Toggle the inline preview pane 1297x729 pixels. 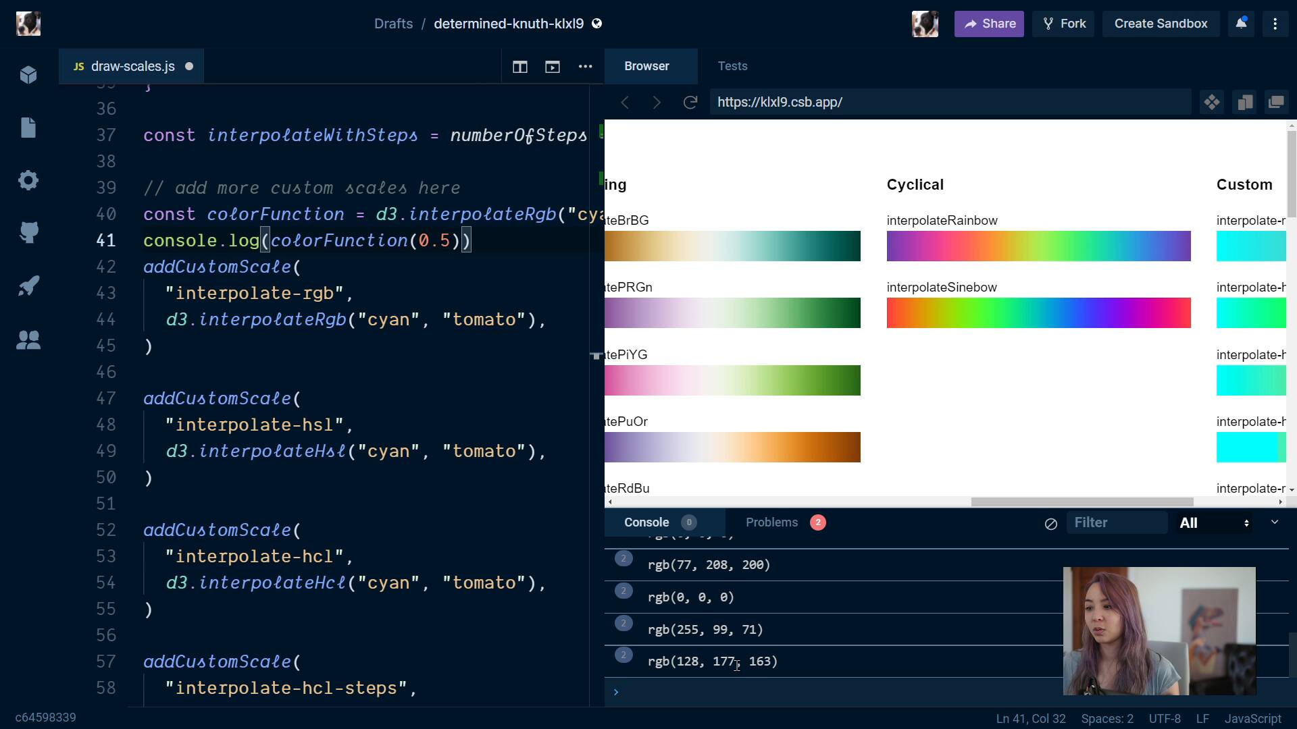(553, 67)
